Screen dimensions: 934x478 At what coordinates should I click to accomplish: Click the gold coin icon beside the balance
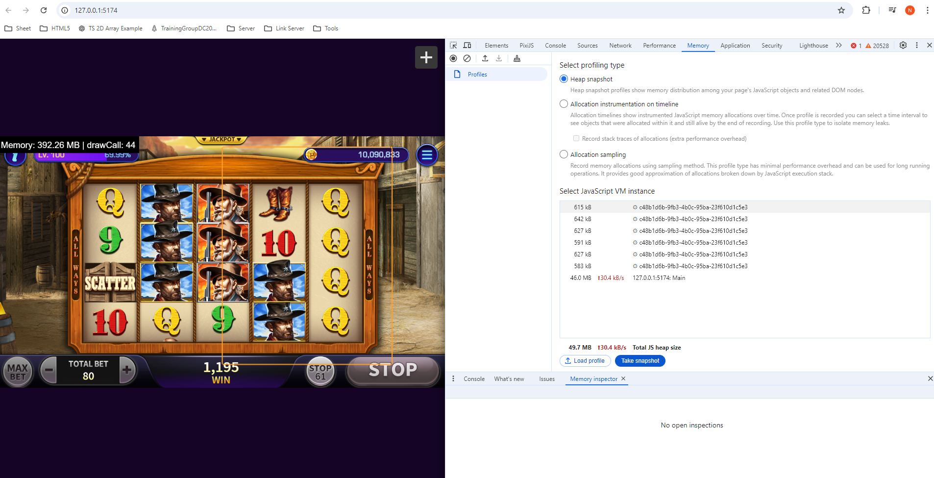pos(311,155)
